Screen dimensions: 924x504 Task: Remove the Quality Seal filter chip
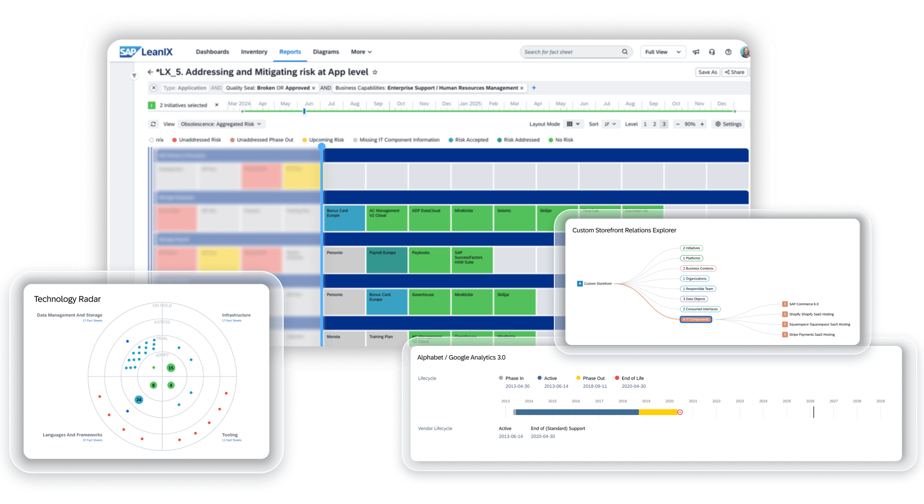tap(313, 88)
